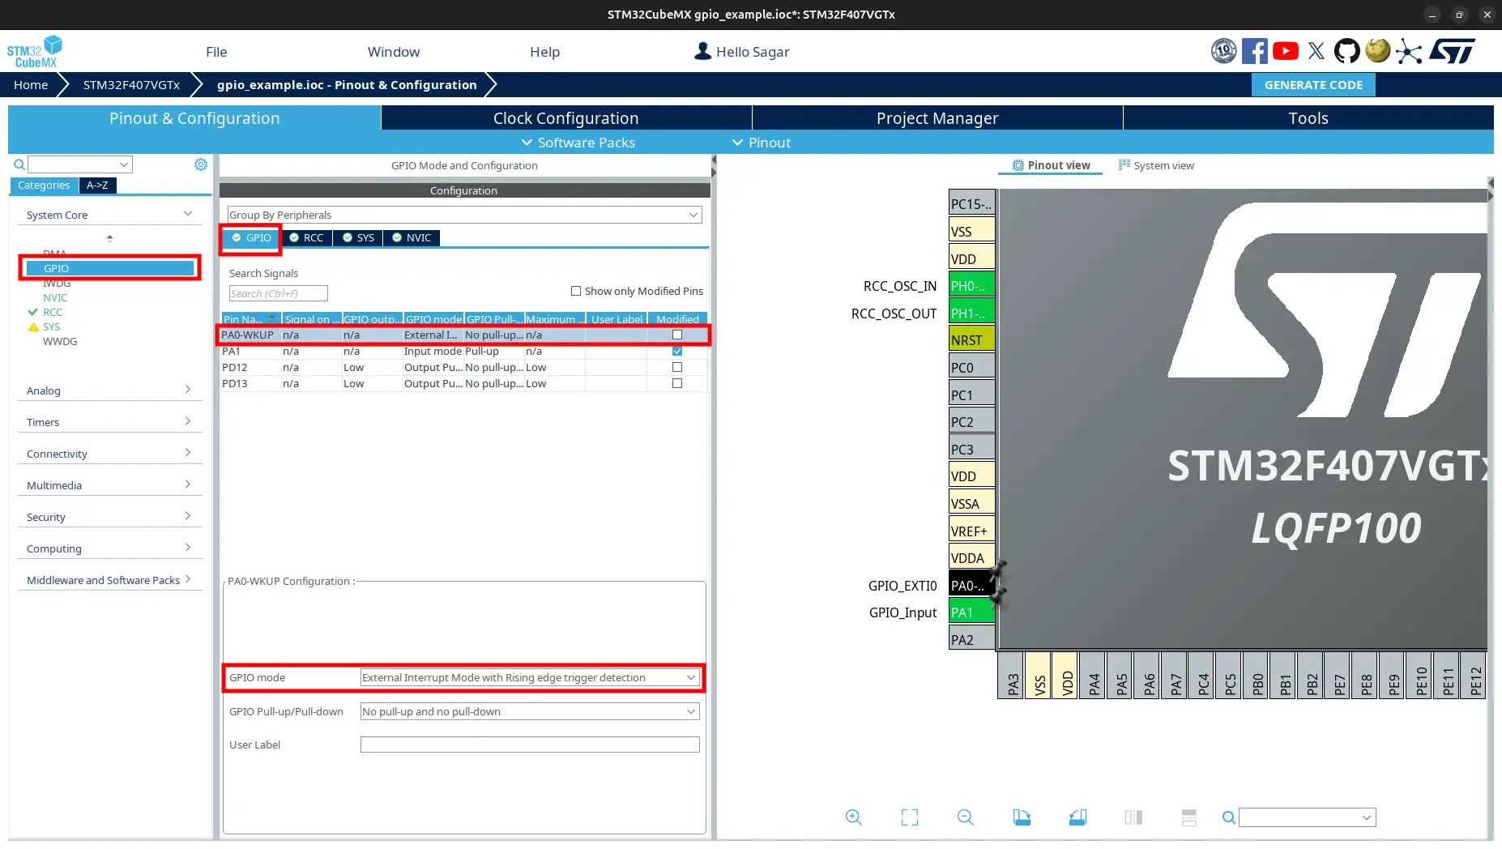
Task: Open the YouTube icon link
Action: tap(1285, 51)
